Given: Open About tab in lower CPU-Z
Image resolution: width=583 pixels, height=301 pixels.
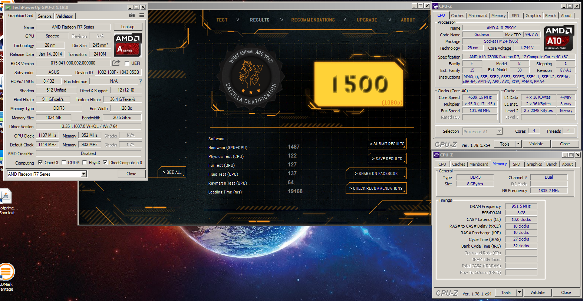Looking at the screenshot, I should point(567,164).
